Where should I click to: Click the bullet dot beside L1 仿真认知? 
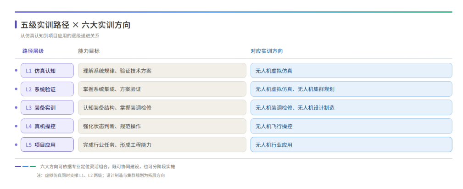[x=16, y=70]
